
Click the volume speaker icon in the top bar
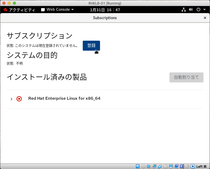191,9
